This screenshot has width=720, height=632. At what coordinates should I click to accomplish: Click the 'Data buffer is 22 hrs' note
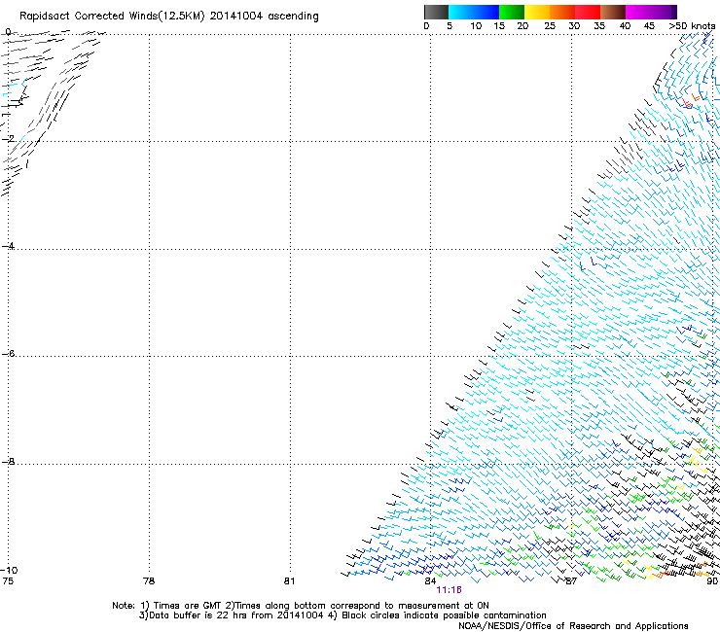[342, 615]
